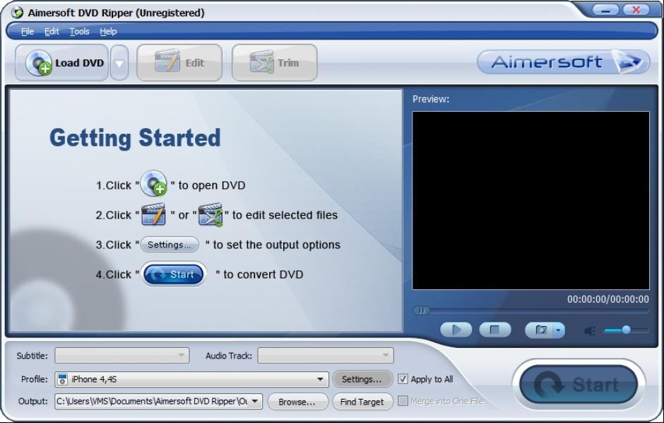
Task: Enable Merge into One File
Action: 401,402
